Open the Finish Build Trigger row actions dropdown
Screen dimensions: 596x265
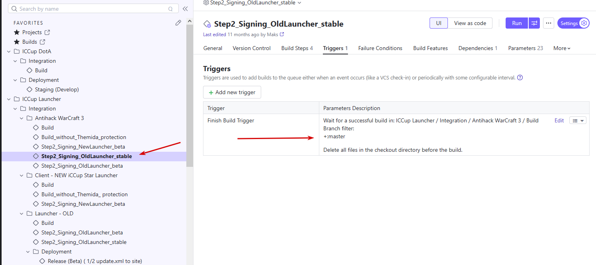pos(578,120)
